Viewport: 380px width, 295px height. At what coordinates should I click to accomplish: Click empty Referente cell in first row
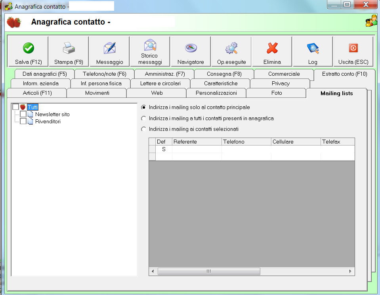pyautogui.click(x=197, y=149)
